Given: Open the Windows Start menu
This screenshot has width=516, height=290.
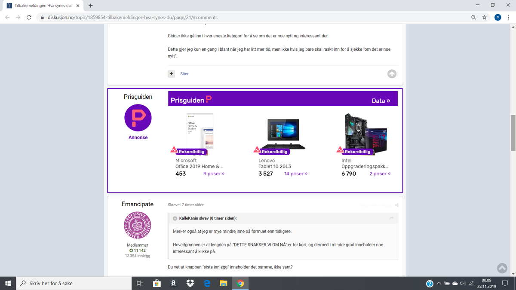Looking at the screenshot, I should pyautogui.click(x=8, y=284).
